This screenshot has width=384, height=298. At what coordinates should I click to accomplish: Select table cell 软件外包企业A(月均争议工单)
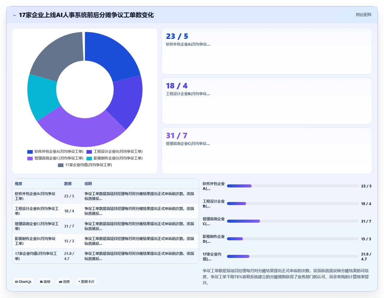coord(36,196)
